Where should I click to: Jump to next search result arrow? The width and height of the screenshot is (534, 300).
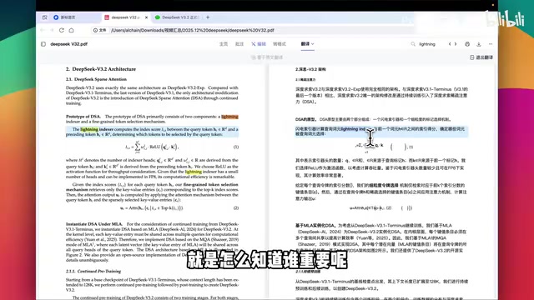pyautogui.click(x=456, y=44)
